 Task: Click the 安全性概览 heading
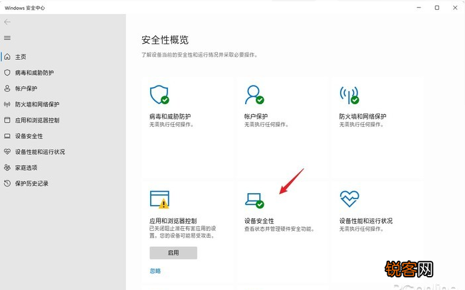165,40
